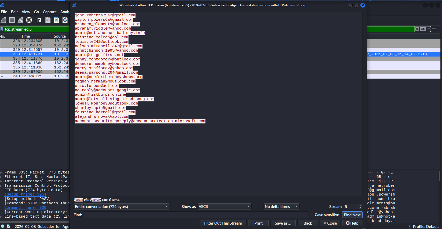Click Filter Out This Stream button
This screenshot has height=229, width=442.
click(x=223, y=223)
